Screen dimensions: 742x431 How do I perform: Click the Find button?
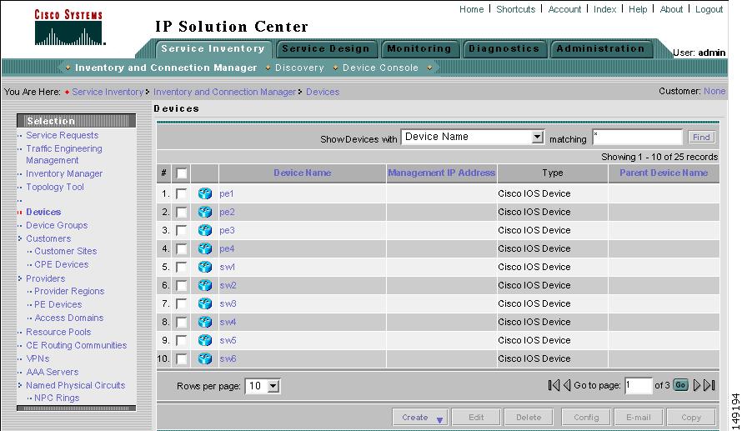click(x=701, y=138)
